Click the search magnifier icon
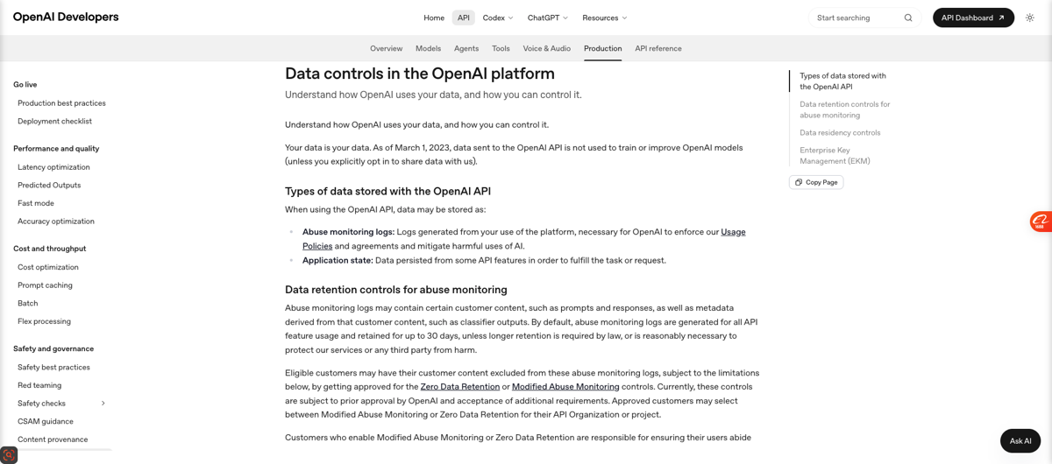 [908, 18]
